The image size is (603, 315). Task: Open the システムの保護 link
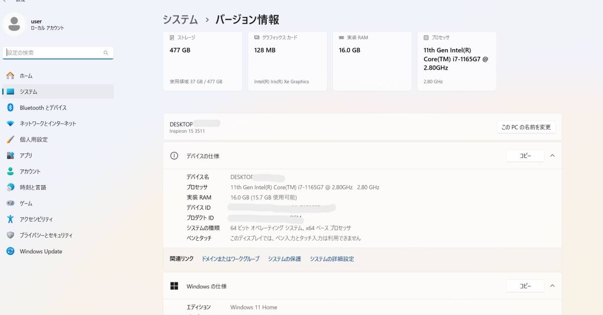(x=284, y=259)
